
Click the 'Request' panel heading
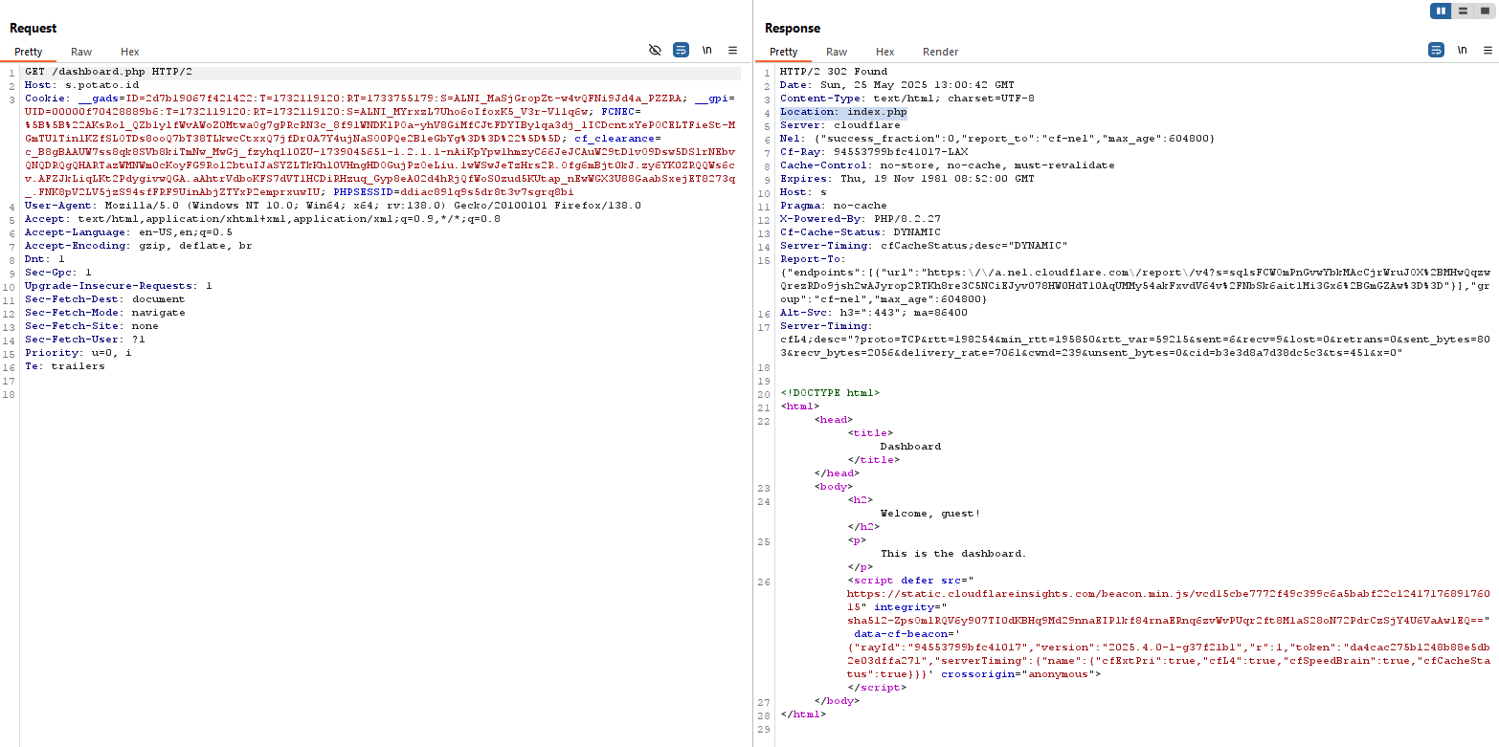point(34,29)
